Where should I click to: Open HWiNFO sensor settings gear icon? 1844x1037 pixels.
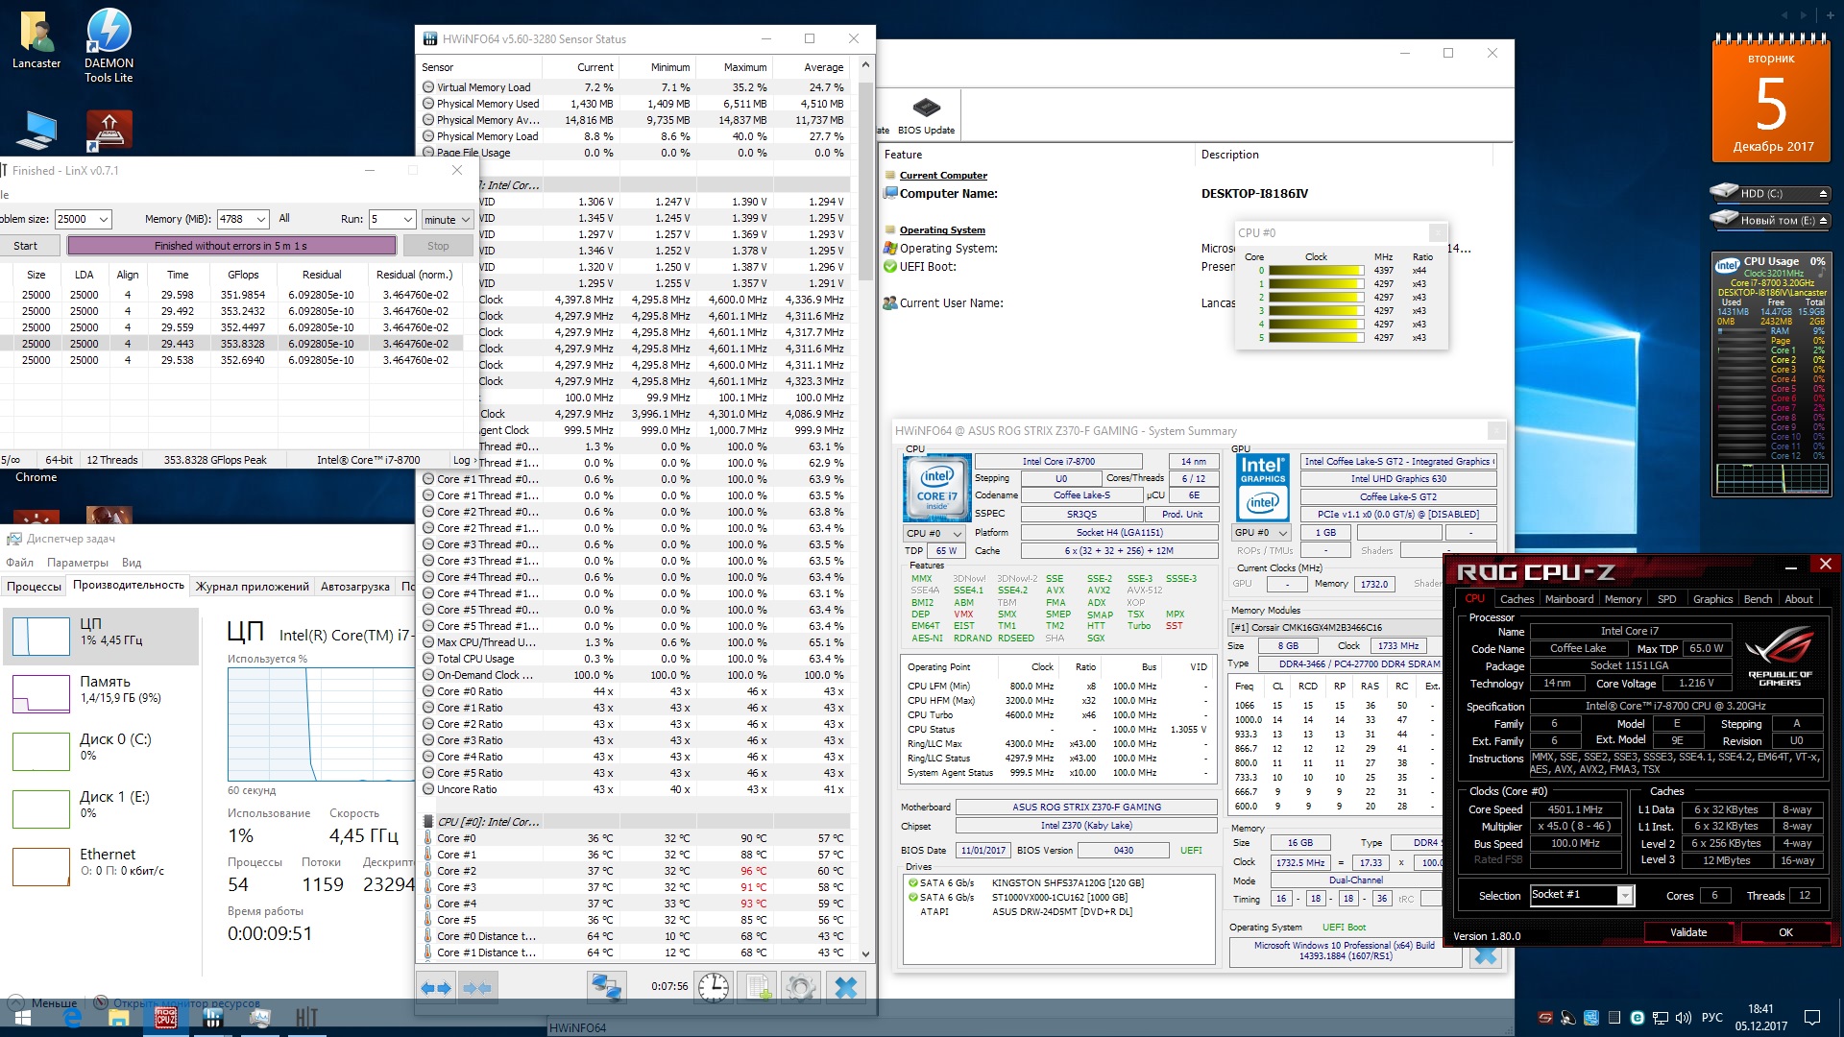pos(800,987)
